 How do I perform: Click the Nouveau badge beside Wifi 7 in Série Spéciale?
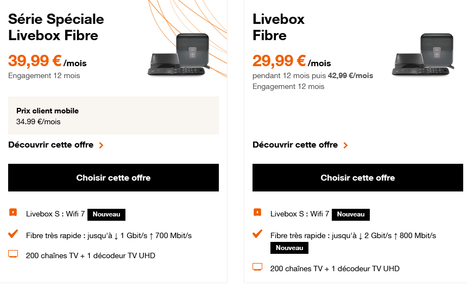[x=106, y=214]
